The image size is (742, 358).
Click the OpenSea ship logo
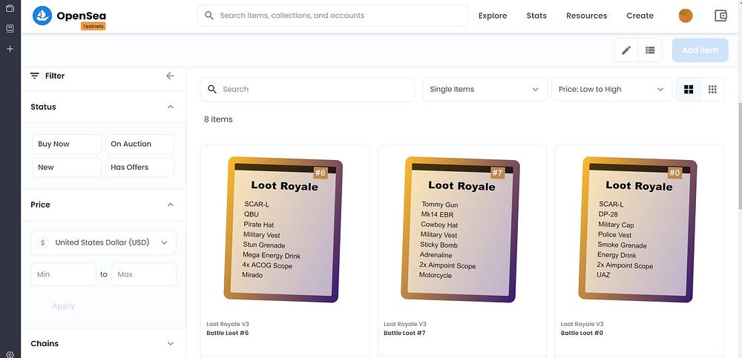coord(42,16)
